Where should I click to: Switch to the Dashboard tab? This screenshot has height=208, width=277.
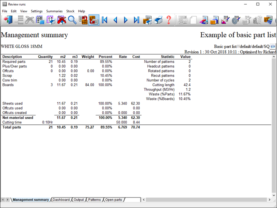(x=61, y=200)
